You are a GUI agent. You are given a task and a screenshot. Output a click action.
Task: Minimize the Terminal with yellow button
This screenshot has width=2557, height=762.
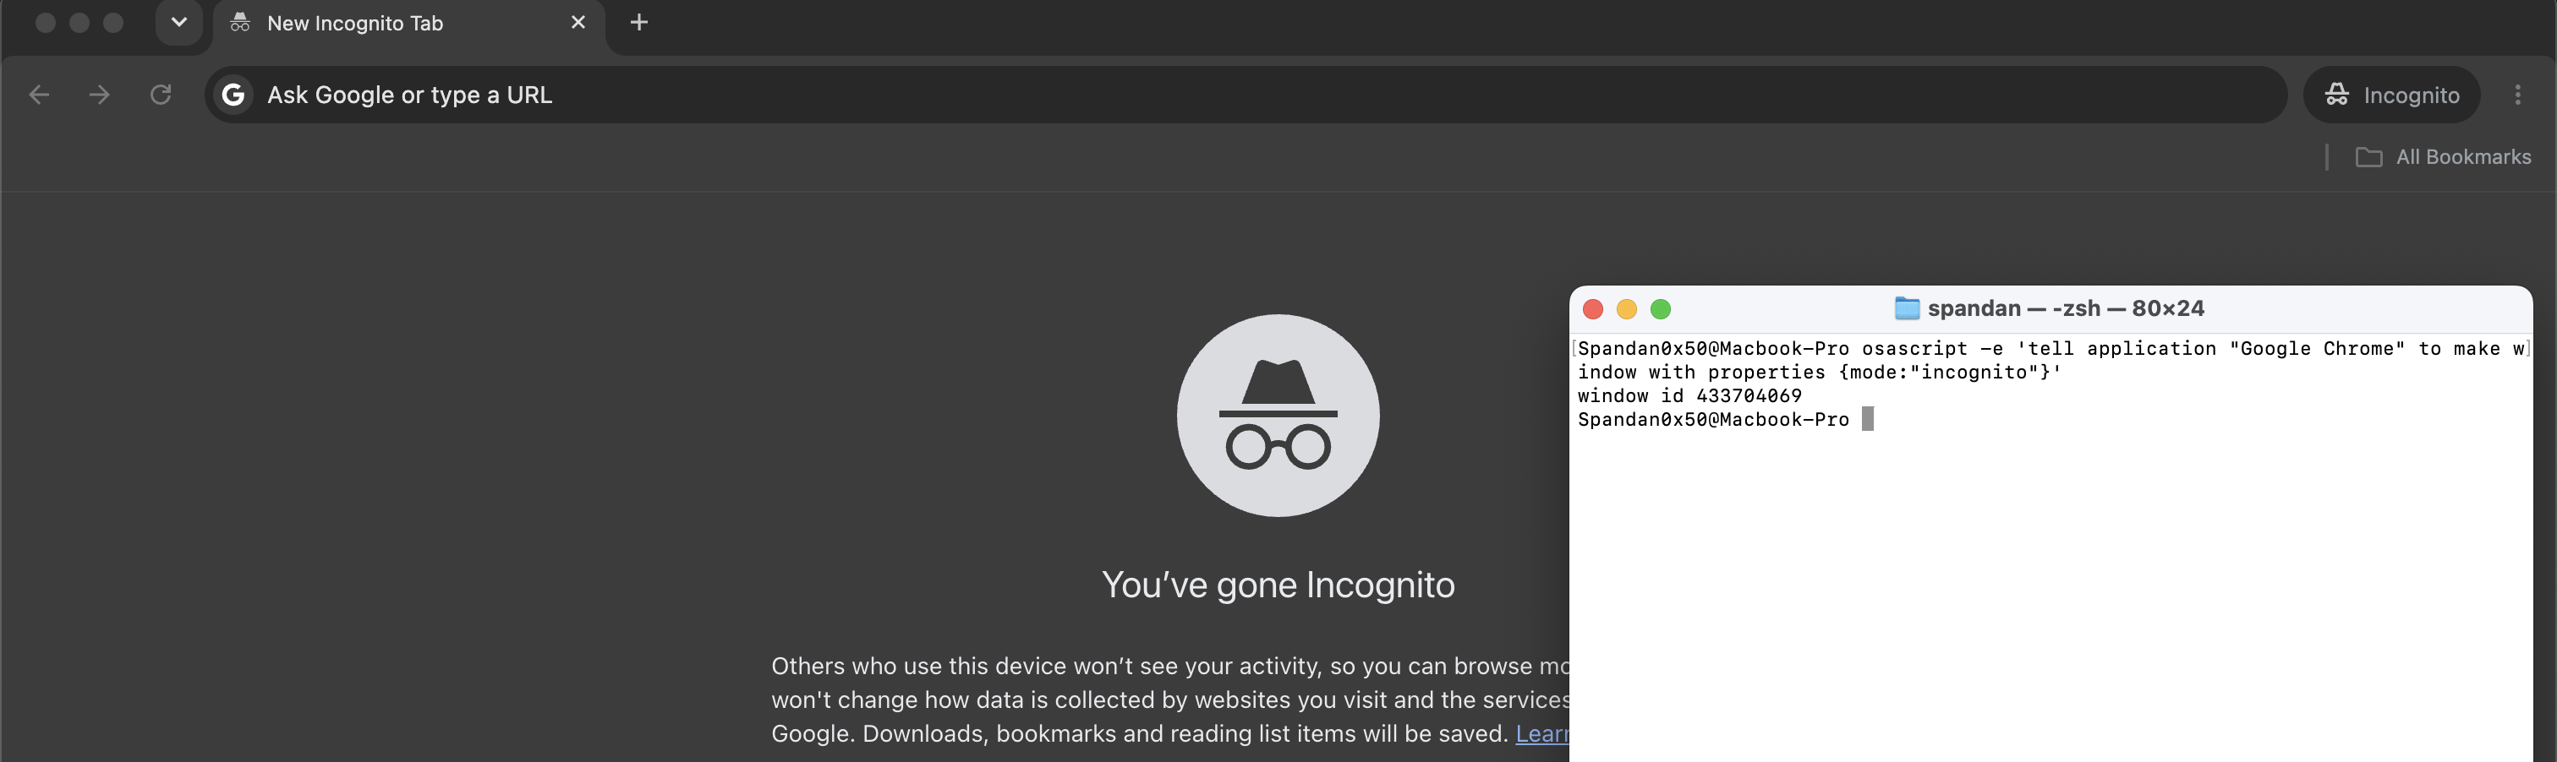[x=1626, y=309]
